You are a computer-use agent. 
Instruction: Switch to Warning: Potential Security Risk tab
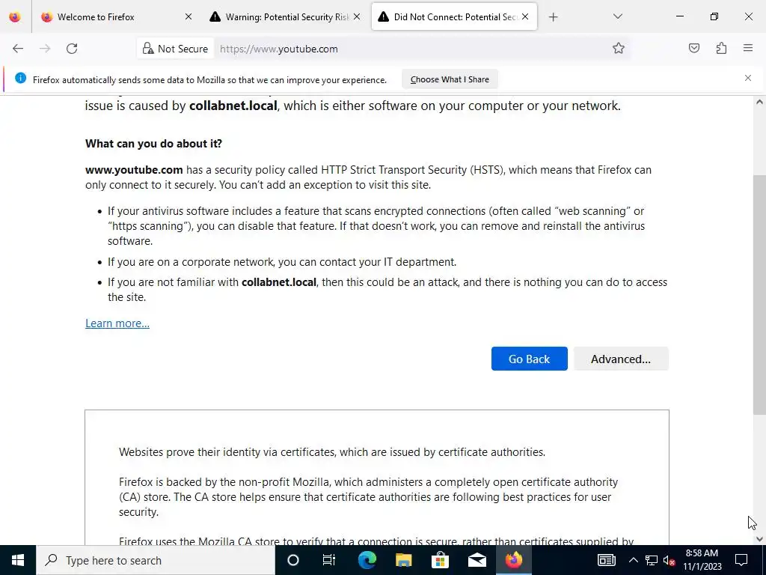point(285,16)
